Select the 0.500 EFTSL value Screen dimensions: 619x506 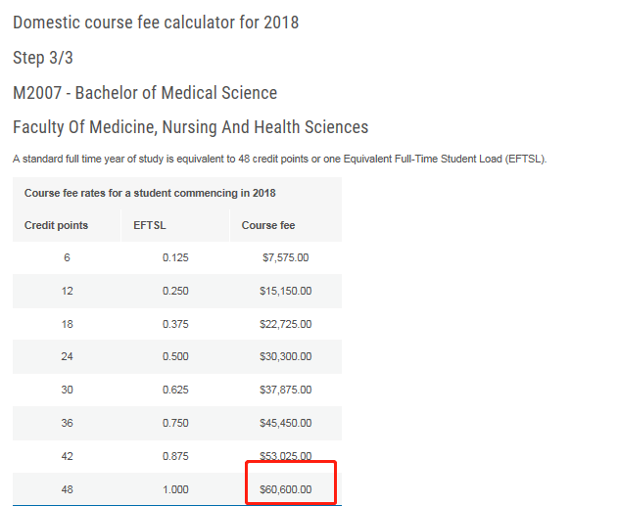point(175,356)
